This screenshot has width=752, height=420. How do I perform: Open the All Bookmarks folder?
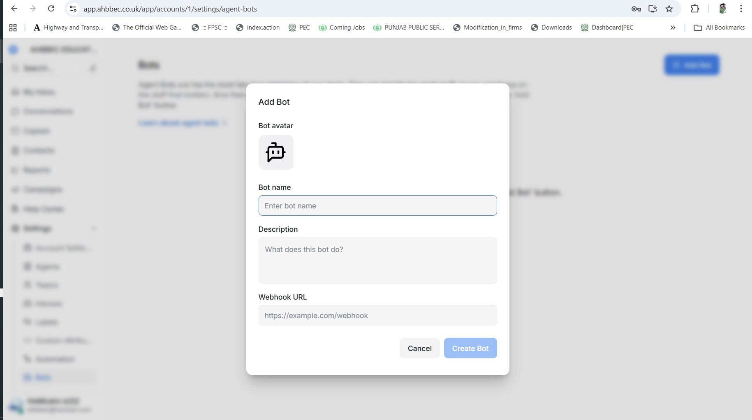tap(719, 28)
